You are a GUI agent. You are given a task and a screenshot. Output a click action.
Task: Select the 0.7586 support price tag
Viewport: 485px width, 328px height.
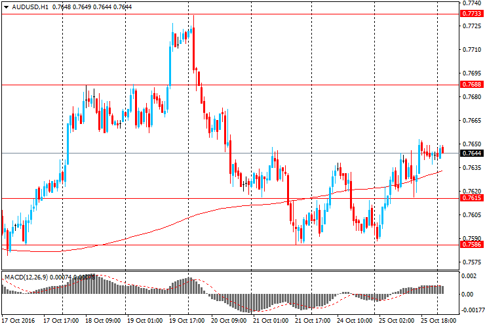click(472, 245)
